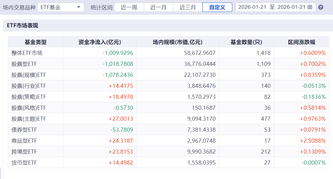Sort by 场内规模(市值,亿元) column header
The height and width of the screenshot is (179, 333).
[x=178, y=42]
